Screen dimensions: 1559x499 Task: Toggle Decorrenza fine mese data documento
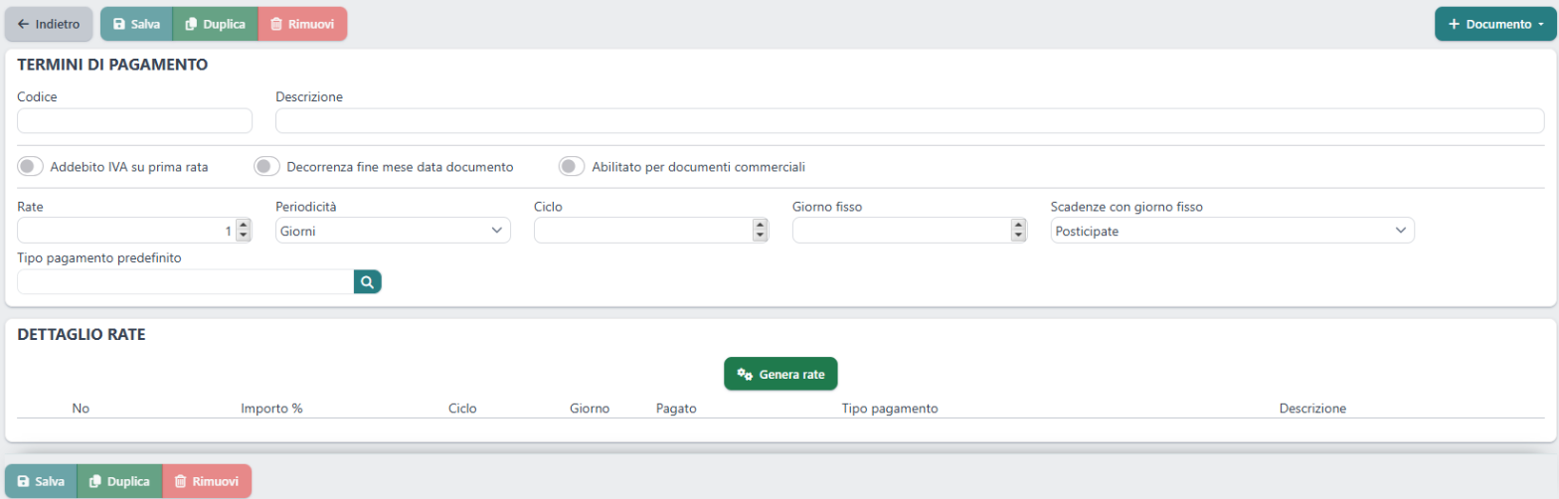click(x=266, y=166)
